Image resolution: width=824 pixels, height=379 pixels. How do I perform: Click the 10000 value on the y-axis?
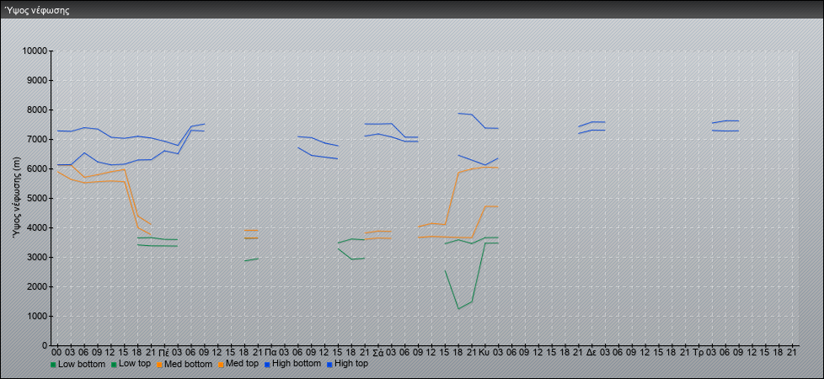[35, 51]
